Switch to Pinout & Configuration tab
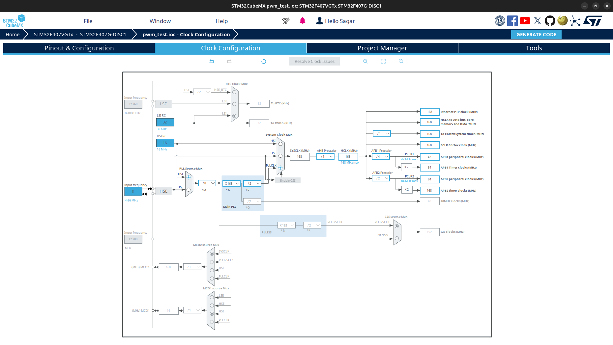 tap(79, 48)
